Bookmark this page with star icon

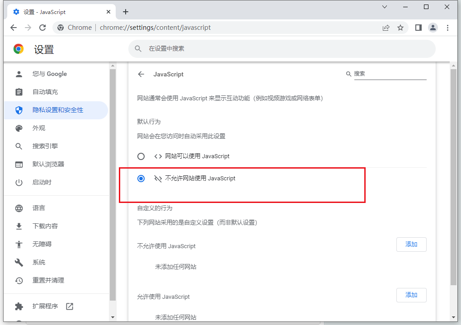400,28
